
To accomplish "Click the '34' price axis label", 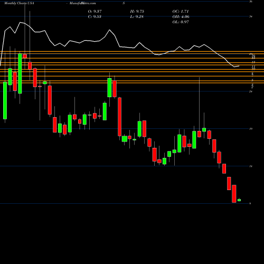I will click(251, 16).
